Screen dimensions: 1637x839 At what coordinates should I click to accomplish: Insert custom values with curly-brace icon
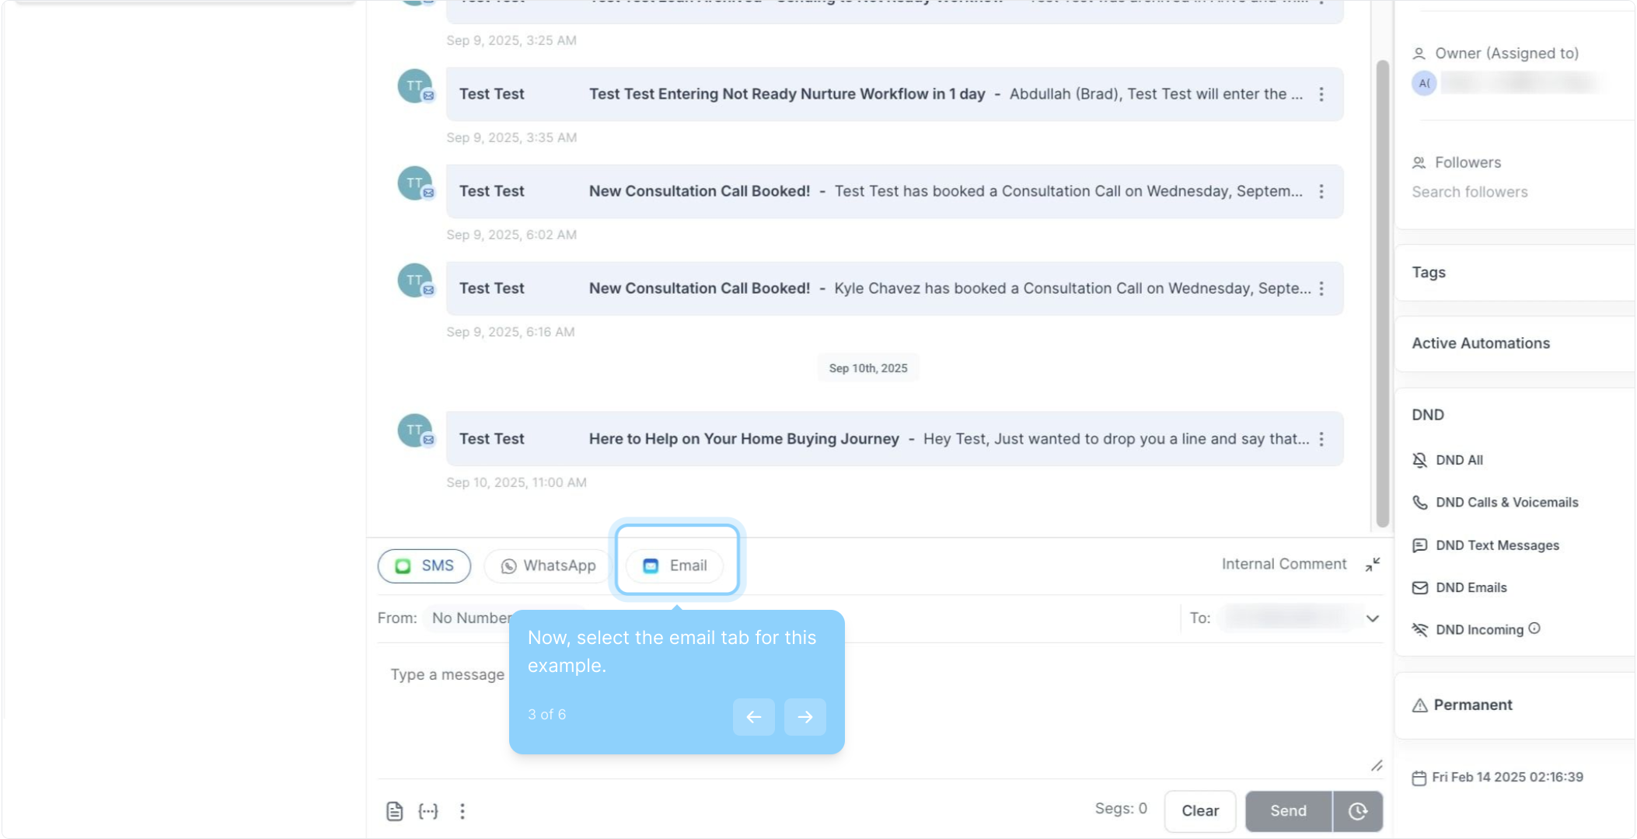428,811
